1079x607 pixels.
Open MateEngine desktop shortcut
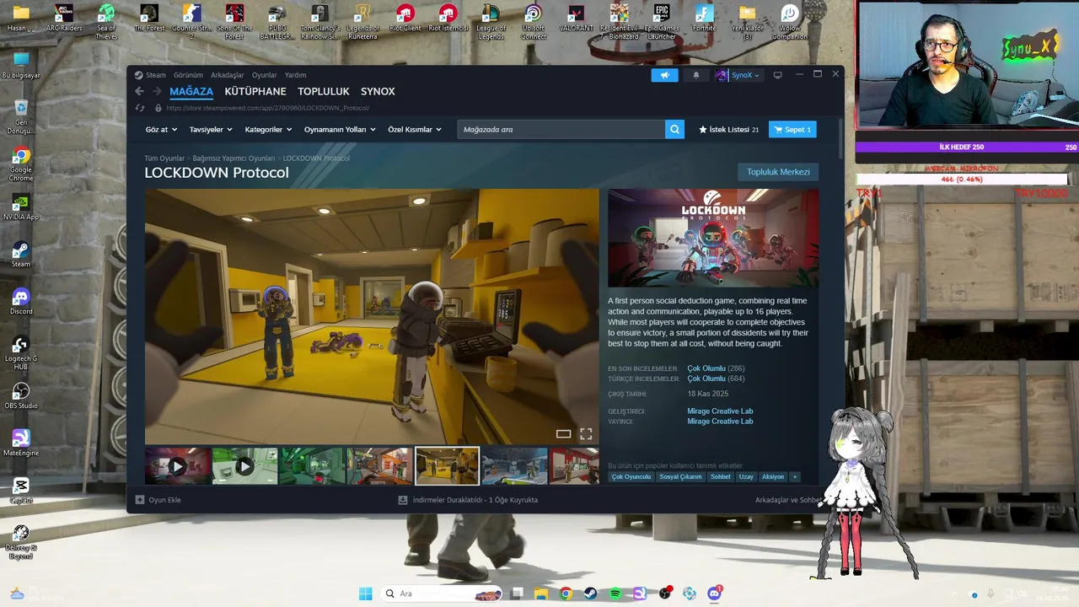21,443
